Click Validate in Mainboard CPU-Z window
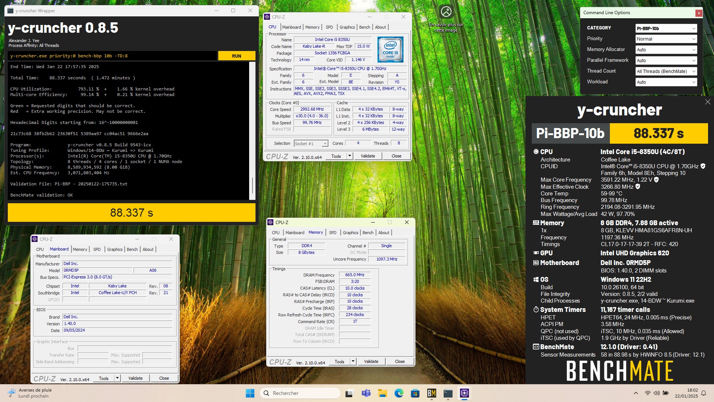The width and height of the screenshot is (714, 402). (x=135, y=378)
